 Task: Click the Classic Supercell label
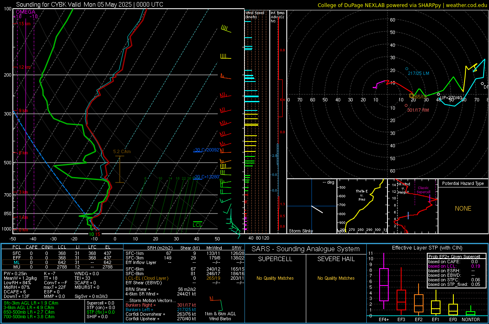tap(423, 190)
